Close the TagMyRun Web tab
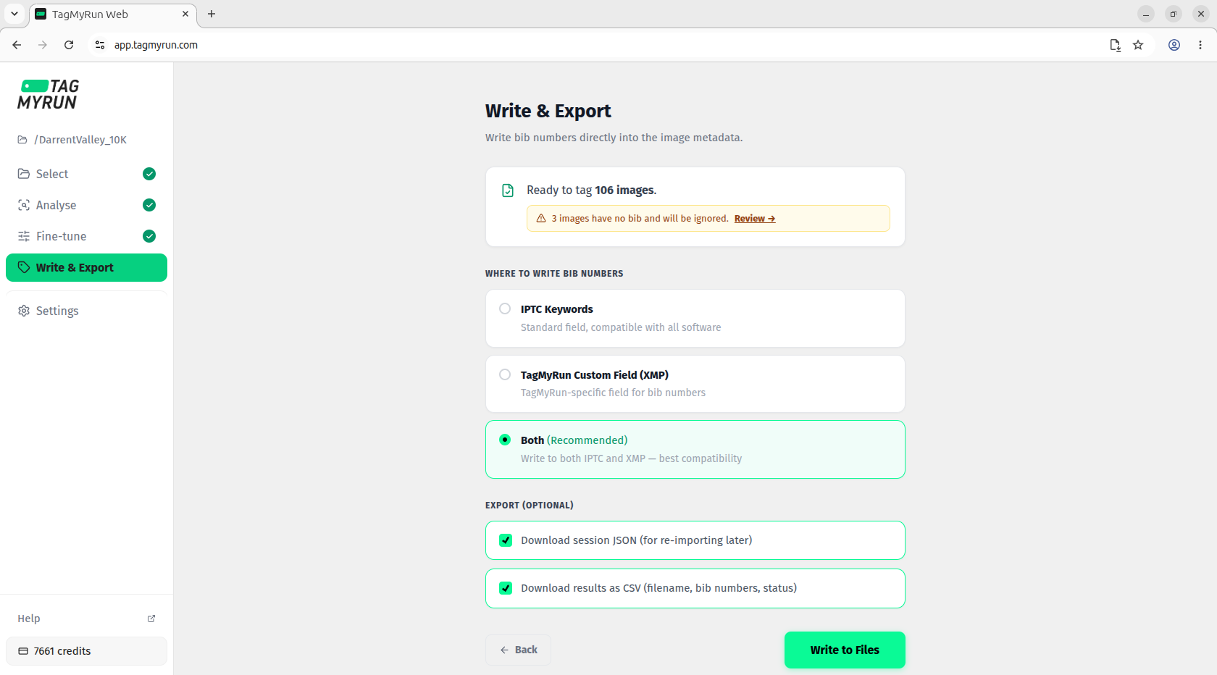1217x675 pixels. [185, 14]
